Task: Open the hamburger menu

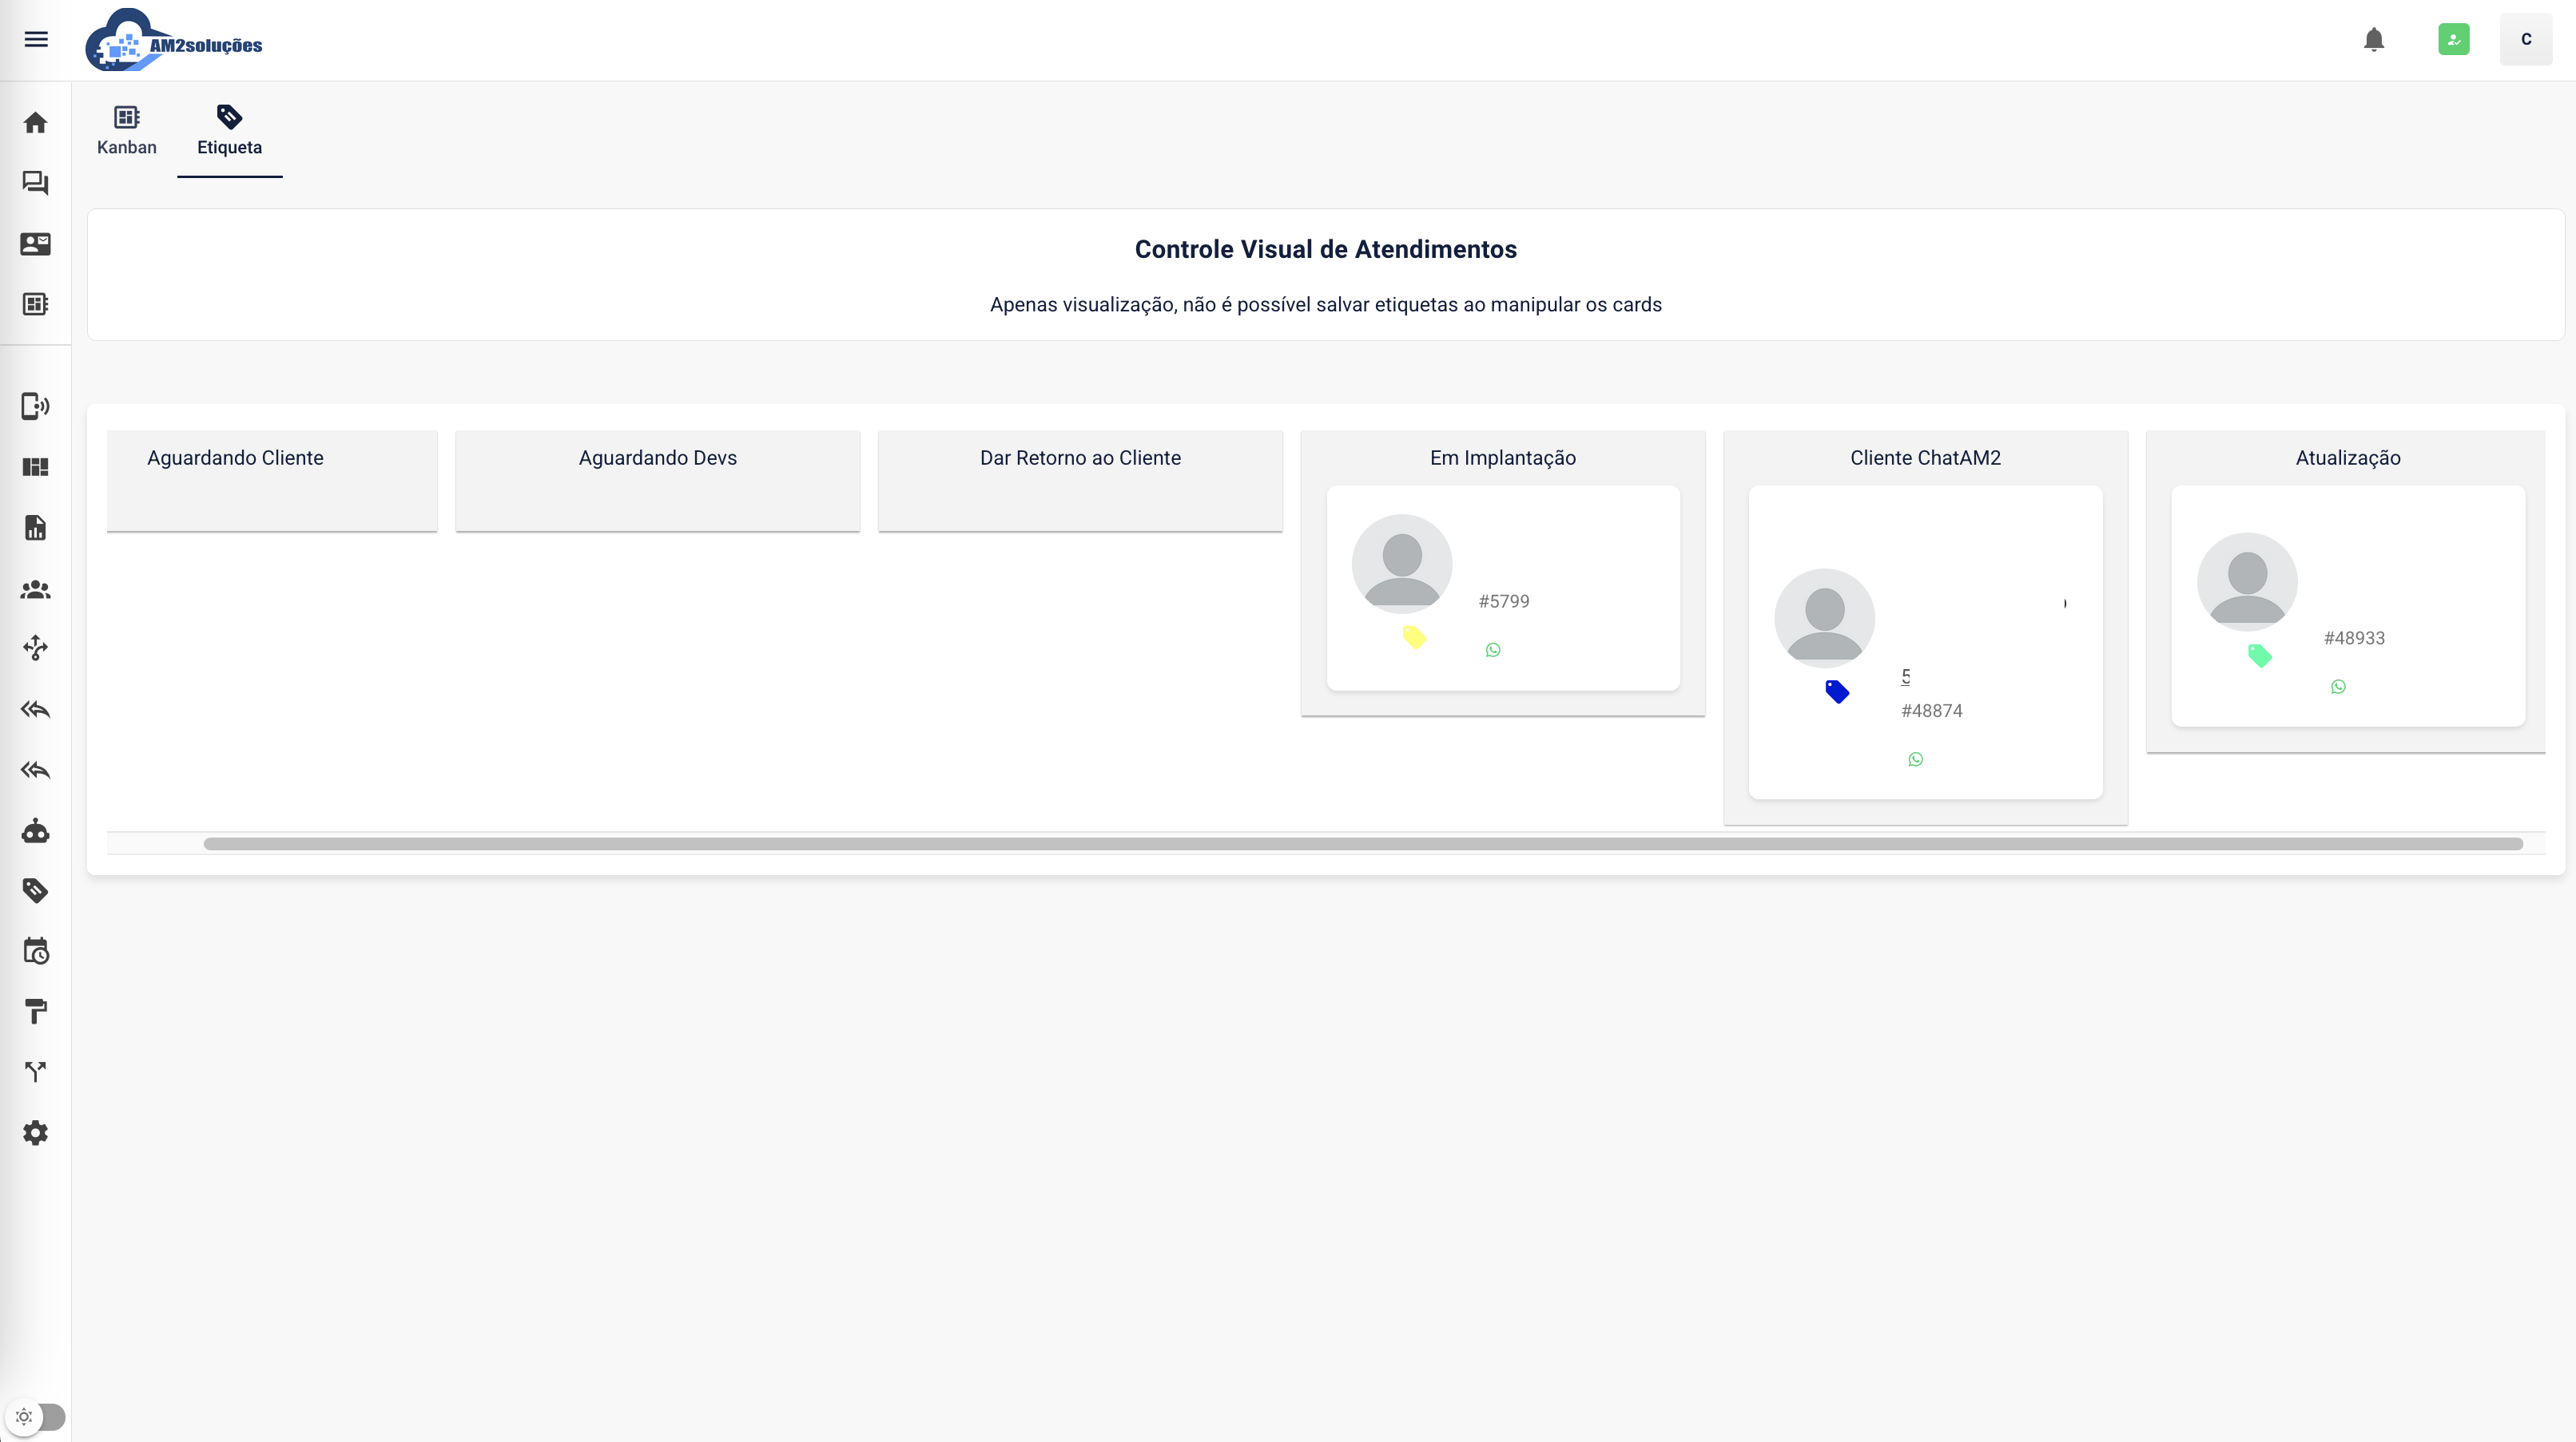Action: 36,39
